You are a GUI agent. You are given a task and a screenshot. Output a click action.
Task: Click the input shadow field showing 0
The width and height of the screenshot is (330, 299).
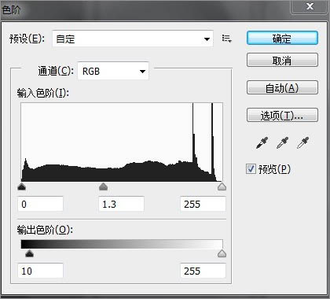click(x=40, y=204)
